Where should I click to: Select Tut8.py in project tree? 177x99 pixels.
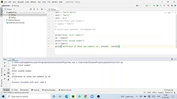tap(13, 18)
